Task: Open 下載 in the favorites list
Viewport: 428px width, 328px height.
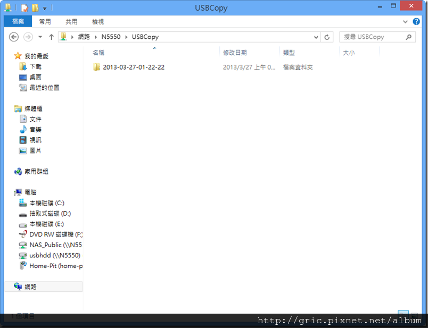Action: pyautogui.click(x=36, y=66)
